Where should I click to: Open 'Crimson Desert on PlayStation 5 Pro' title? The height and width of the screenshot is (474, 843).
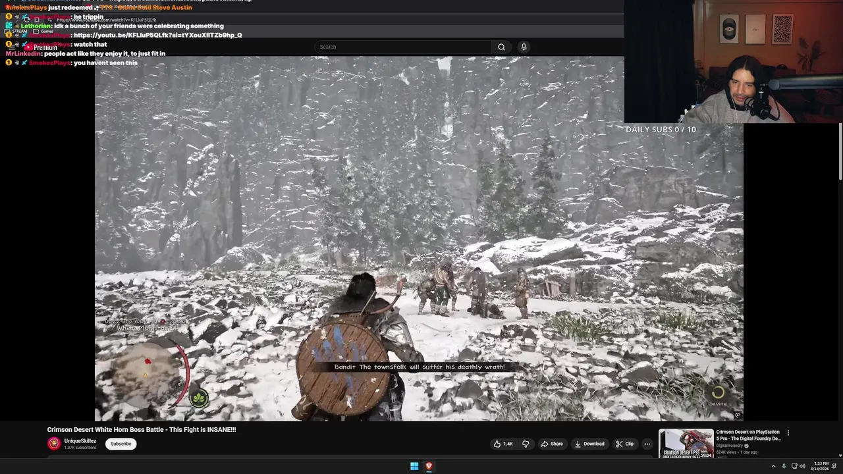tap(748, 435)
